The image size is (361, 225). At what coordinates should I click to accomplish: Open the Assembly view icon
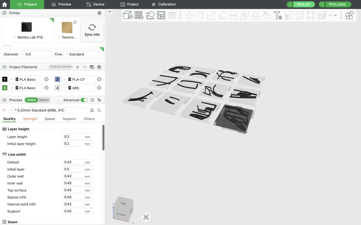coord(349,15)
